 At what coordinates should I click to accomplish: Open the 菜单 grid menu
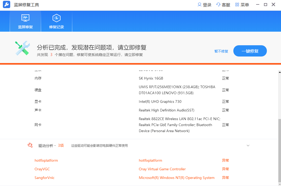(237, 5)
